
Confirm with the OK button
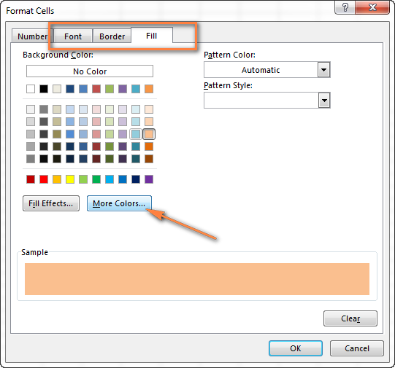tap(296, 348)
